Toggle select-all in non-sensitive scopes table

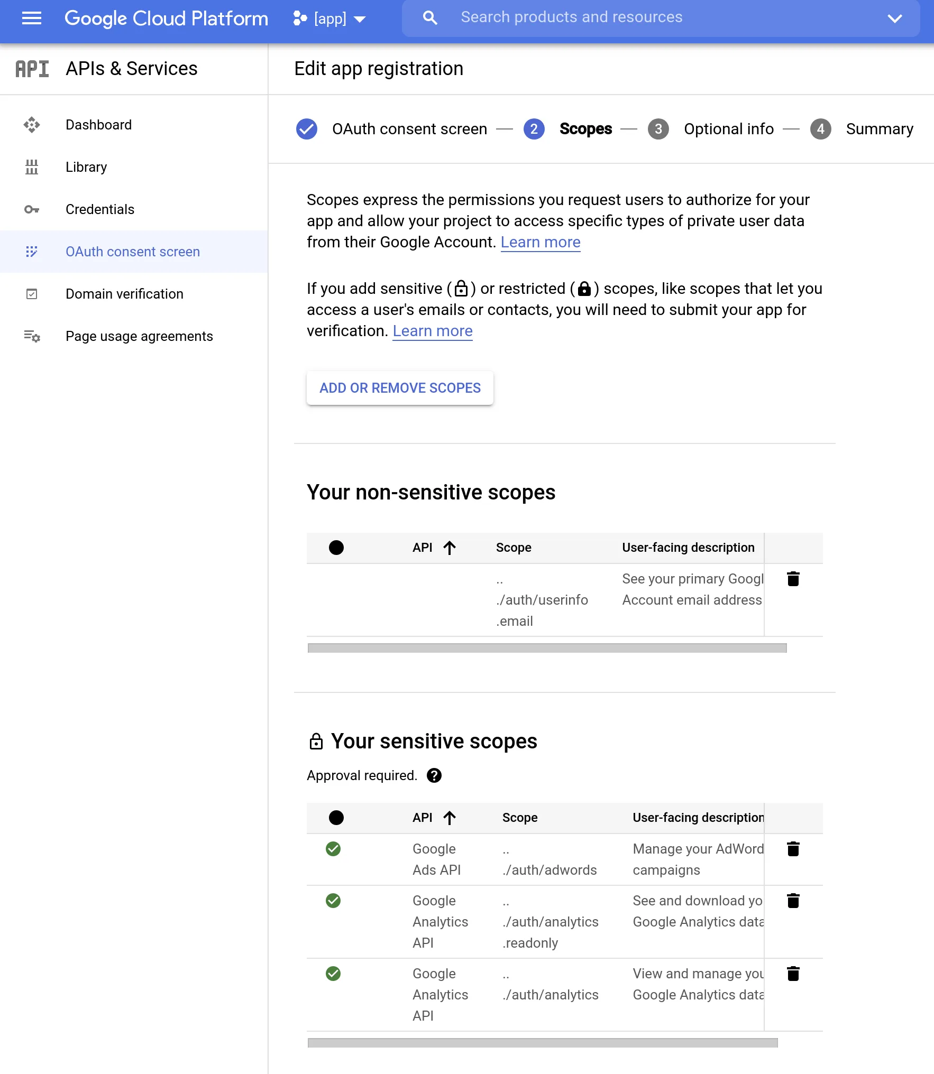coord(336,548)
